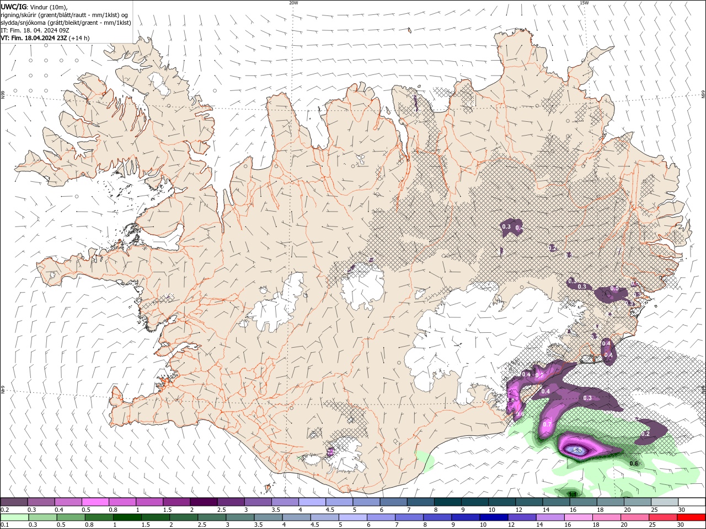Click the '20W' longitude label at top
The image size is (706, 529).
(294, 3)
